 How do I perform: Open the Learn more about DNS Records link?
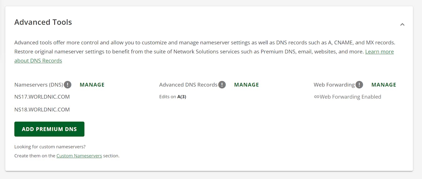(x=379, y=52)
